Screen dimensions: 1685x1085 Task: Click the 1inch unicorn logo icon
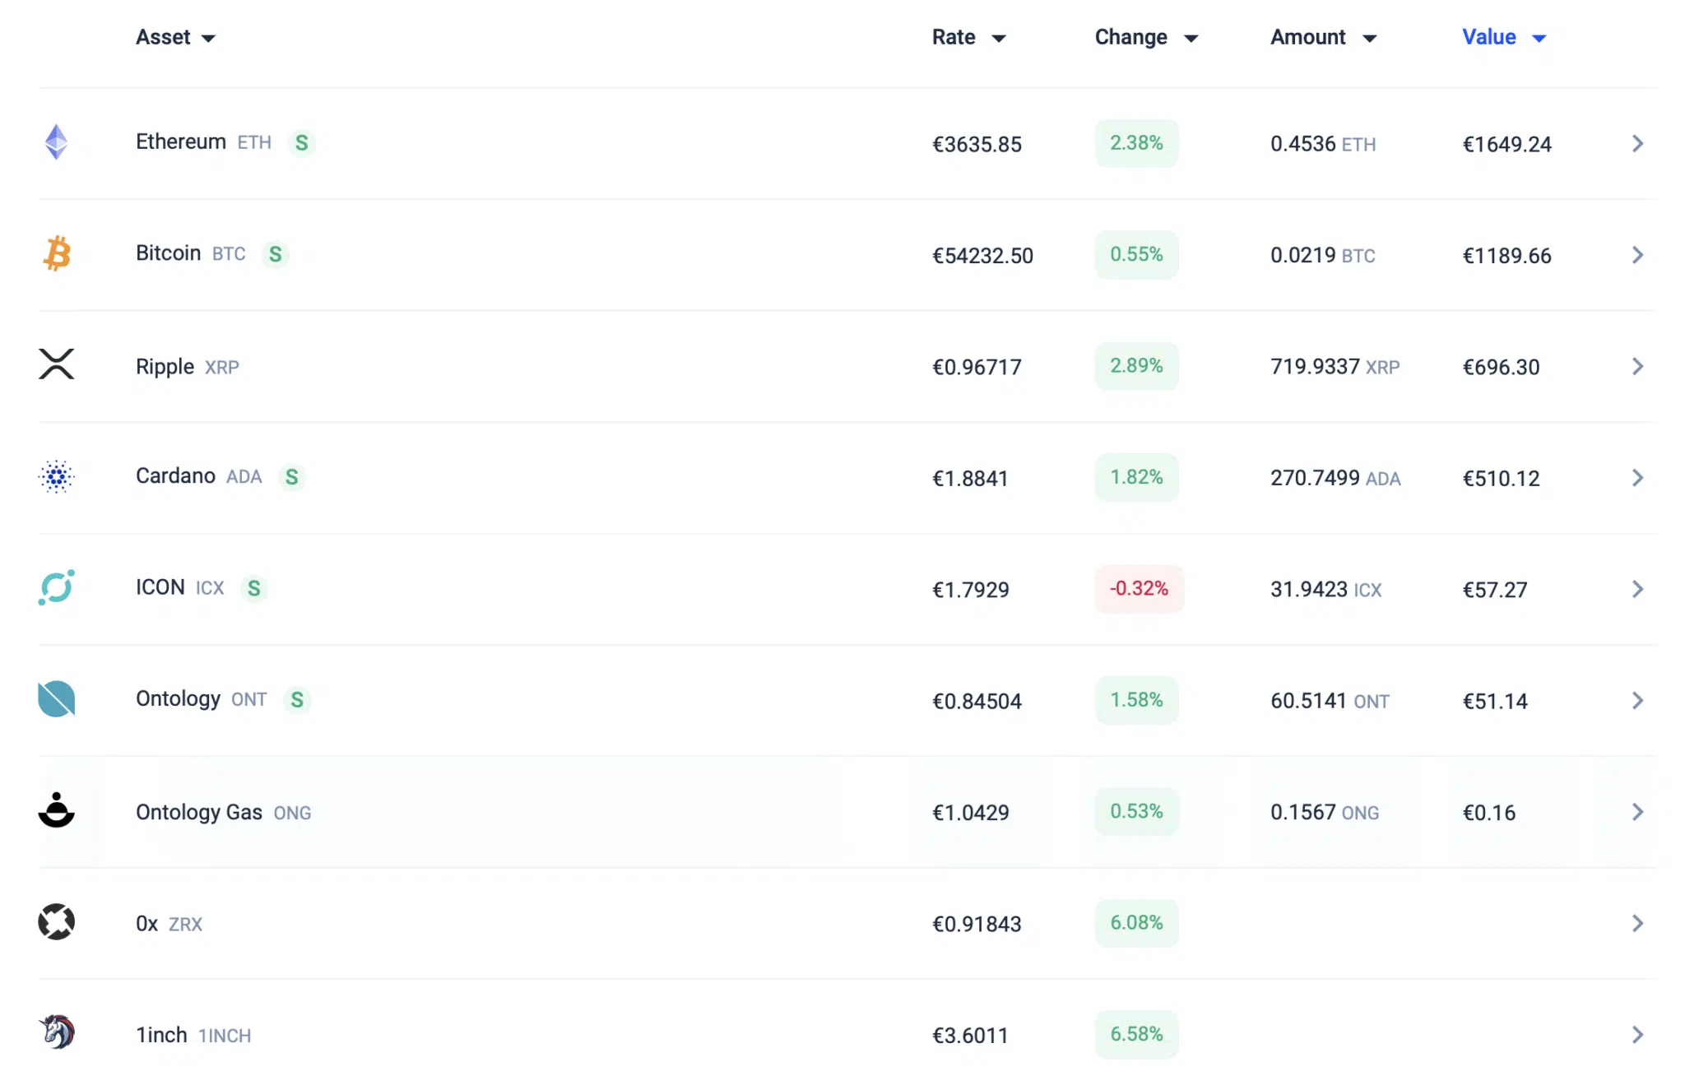click(56, 1032)
